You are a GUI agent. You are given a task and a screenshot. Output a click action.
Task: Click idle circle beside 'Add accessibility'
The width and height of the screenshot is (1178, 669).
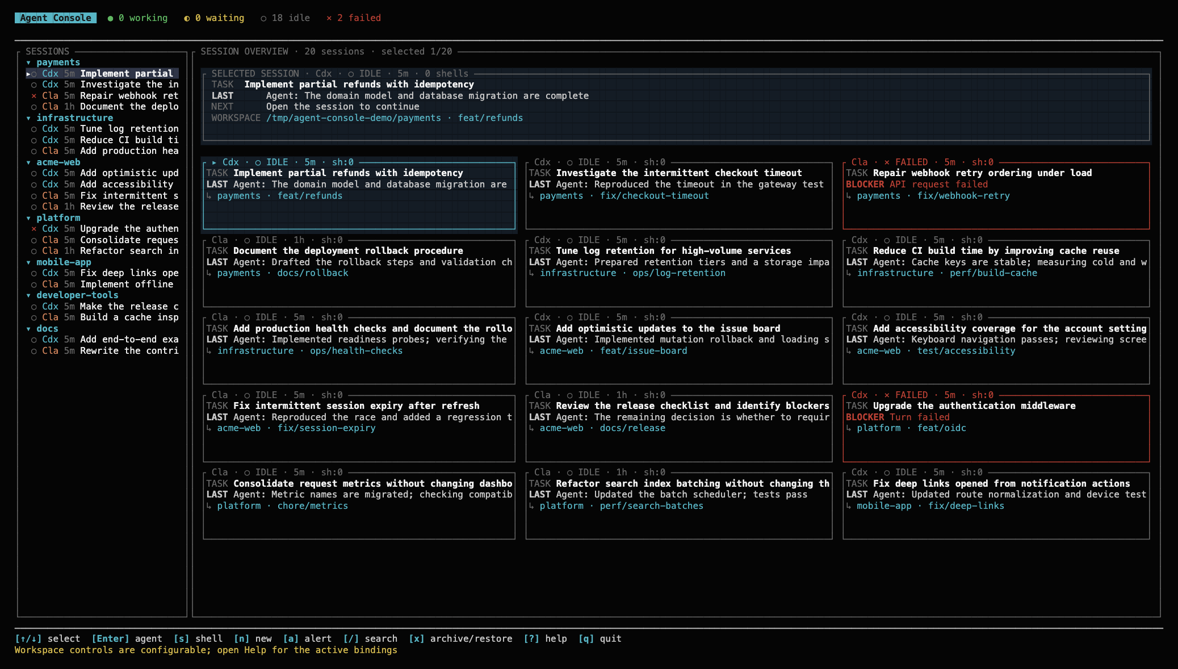(34, 185)
